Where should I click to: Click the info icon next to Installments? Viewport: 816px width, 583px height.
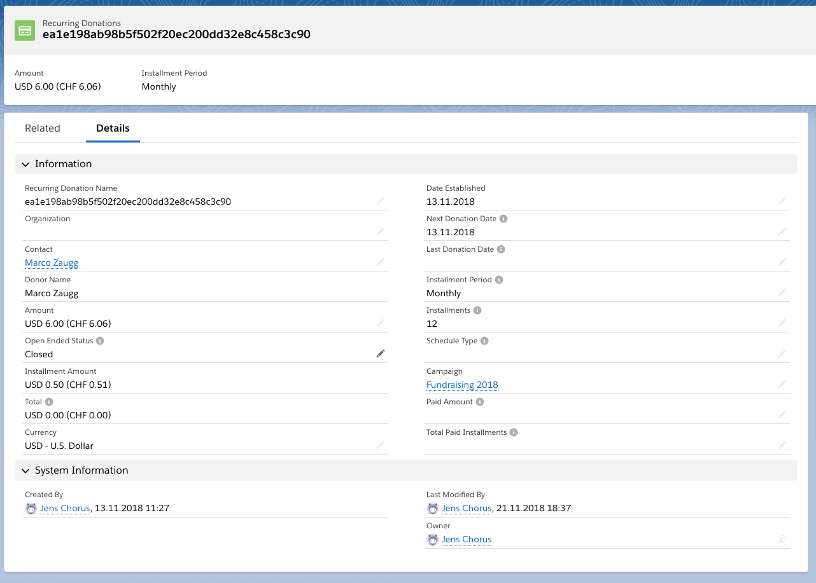coord(477,310)
